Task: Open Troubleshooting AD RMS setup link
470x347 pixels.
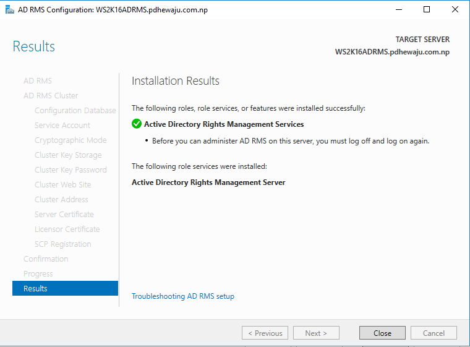Action: (x=183, y=296)
